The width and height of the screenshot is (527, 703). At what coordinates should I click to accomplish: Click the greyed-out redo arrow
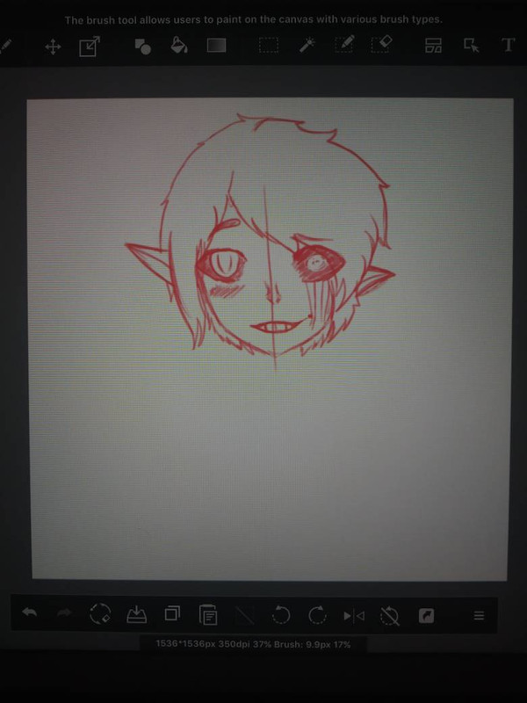(x=64, y=612)
